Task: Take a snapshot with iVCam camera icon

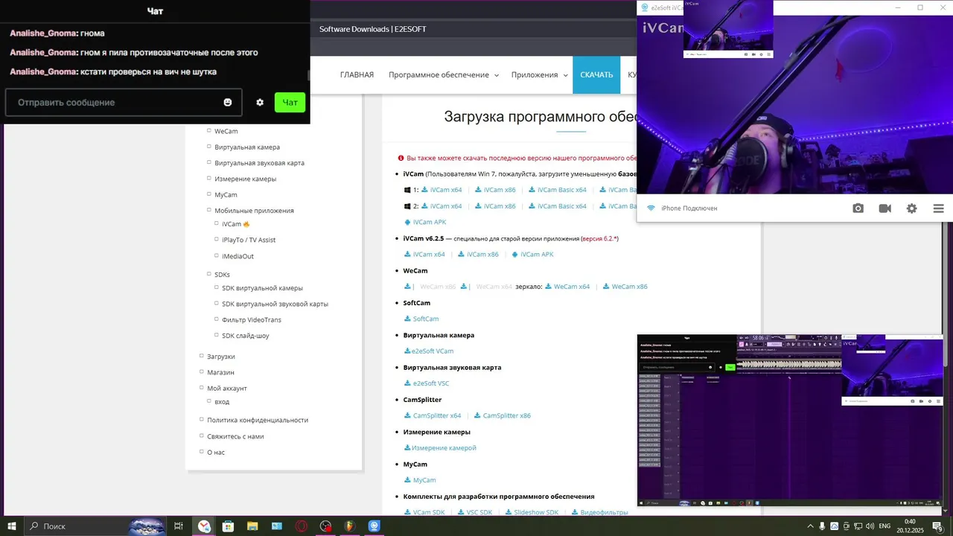Action: (858, 208)
